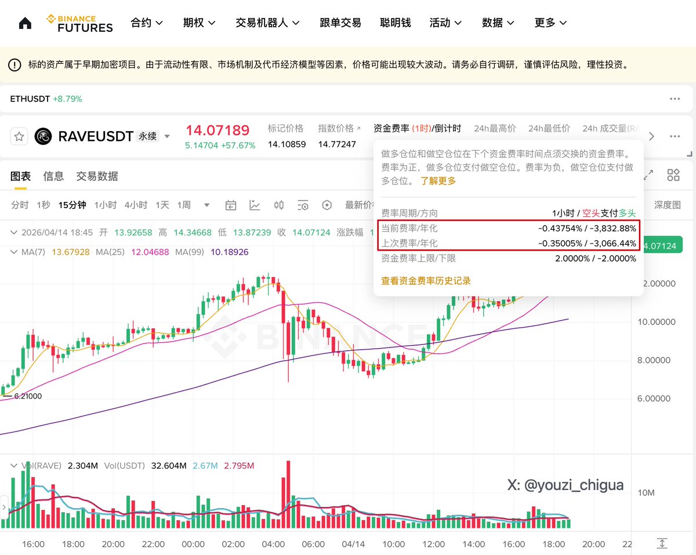
Task: Open the 数据 dropdown menu
Action: [x=498, y=23]
